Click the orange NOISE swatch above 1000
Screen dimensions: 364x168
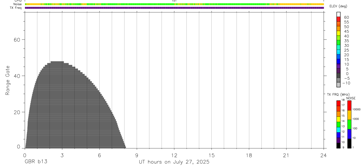349,115
